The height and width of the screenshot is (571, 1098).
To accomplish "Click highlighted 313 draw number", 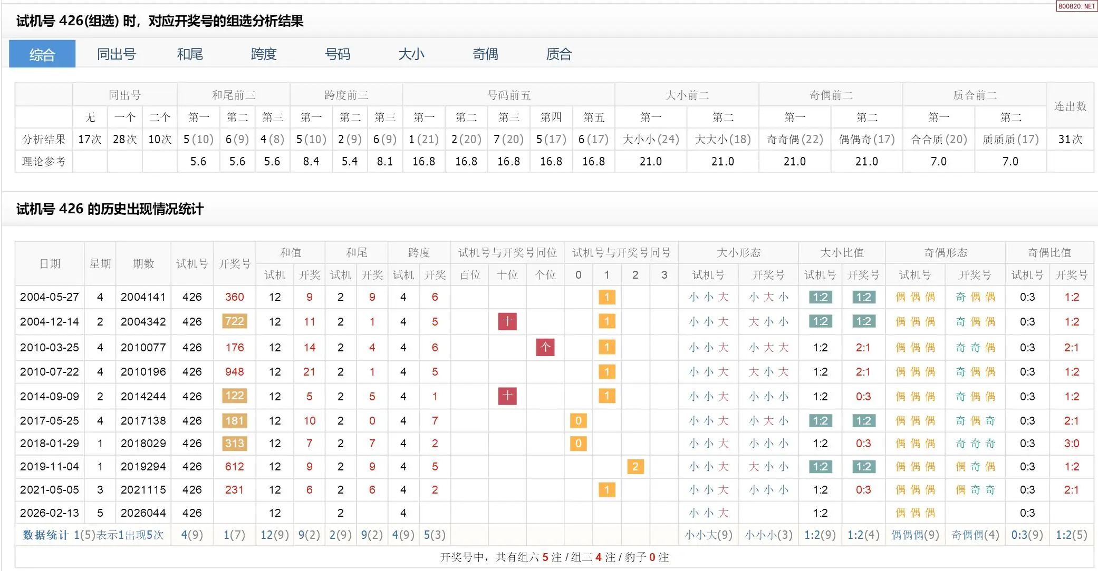I will coord(234,444).
